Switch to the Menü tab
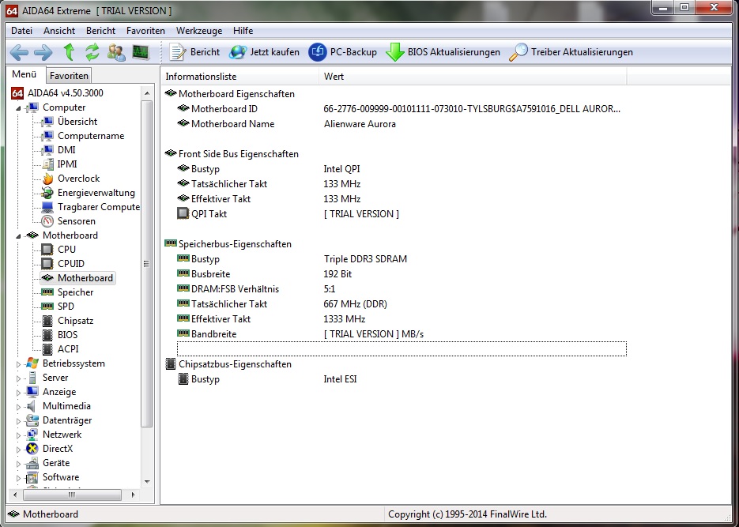 point(25,74)
